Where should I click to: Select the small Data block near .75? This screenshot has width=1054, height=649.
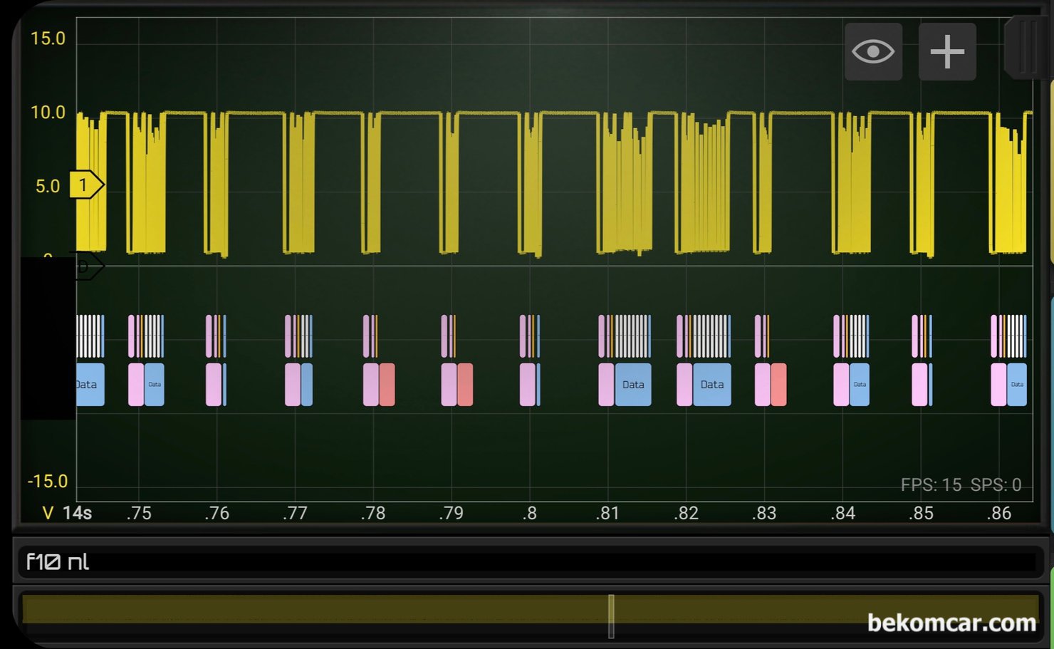click(x=155, y=385)
